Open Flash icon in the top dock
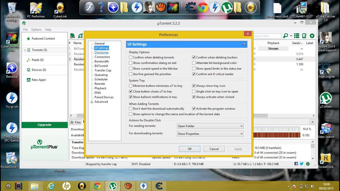The height and width of the screenshot is (191, 340). pyautogui.click(x=90, y=8)
